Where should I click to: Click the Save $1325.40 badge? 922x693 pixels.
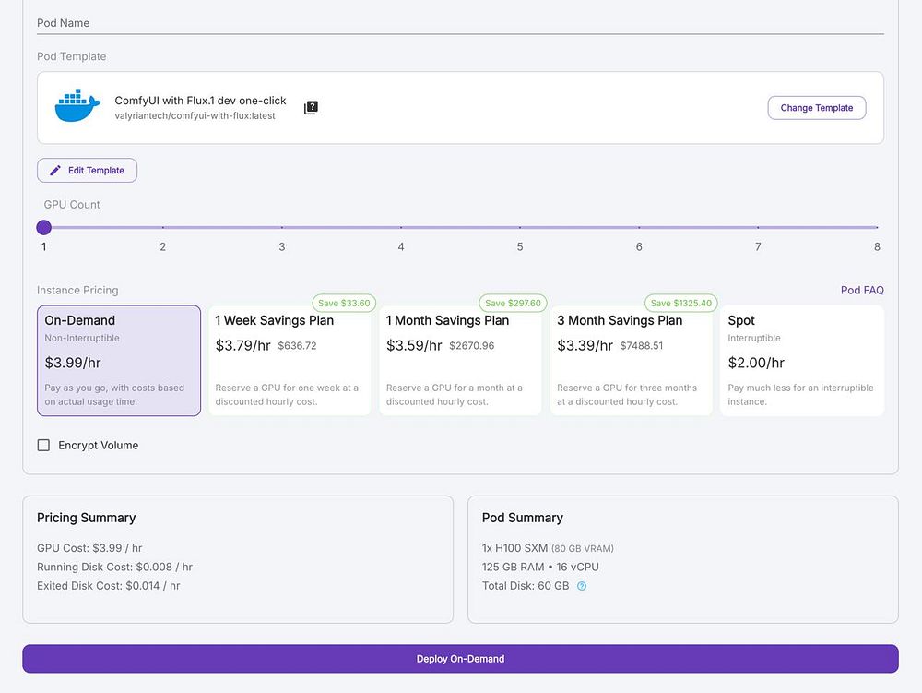[x=680, y=303]
